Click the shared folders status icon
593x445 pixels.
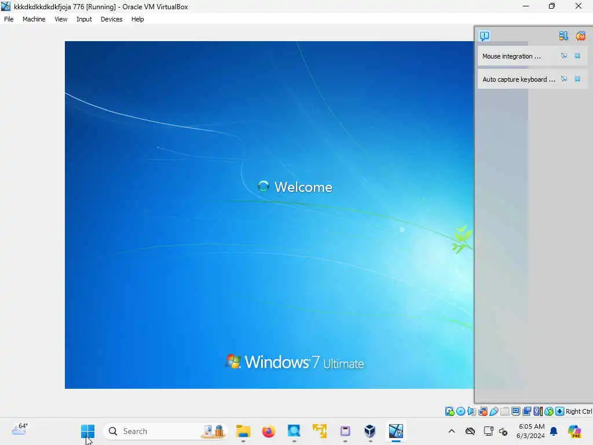(x=505, y=411)
